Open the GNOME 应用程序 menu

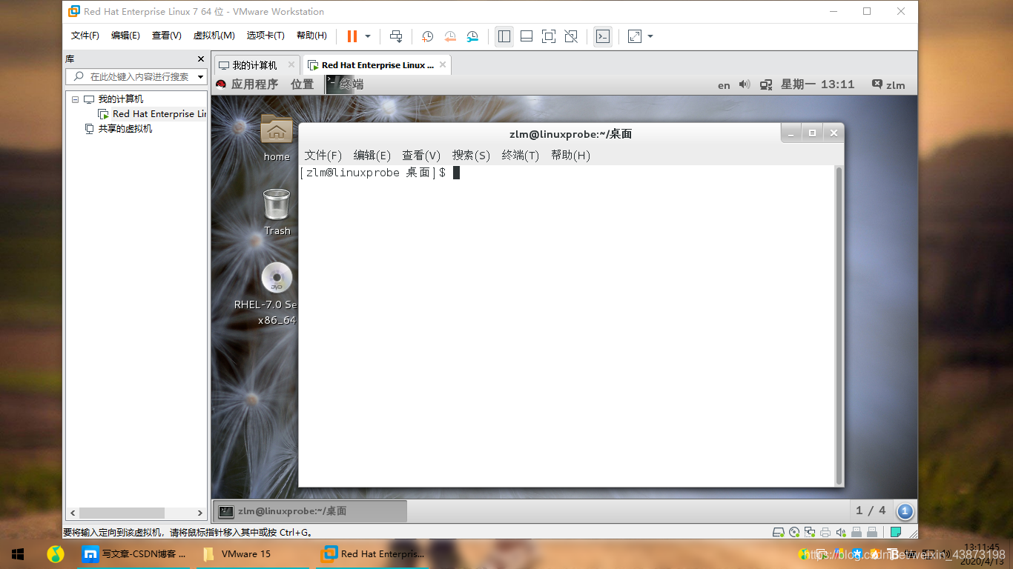(254, 84)
